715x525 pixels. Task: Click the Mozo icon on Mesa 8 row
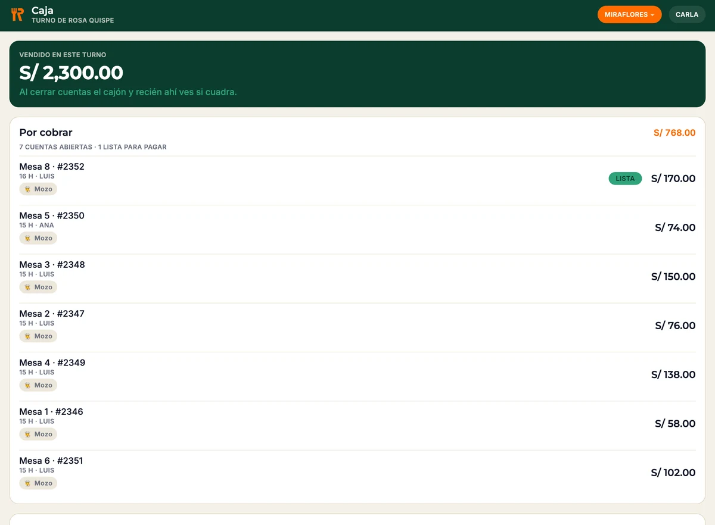coord(27,189)
